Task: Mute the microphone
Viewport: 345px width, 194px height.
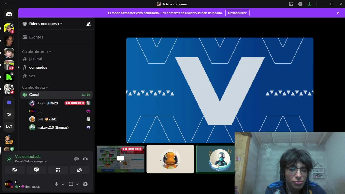Action: tap(56, 184)
